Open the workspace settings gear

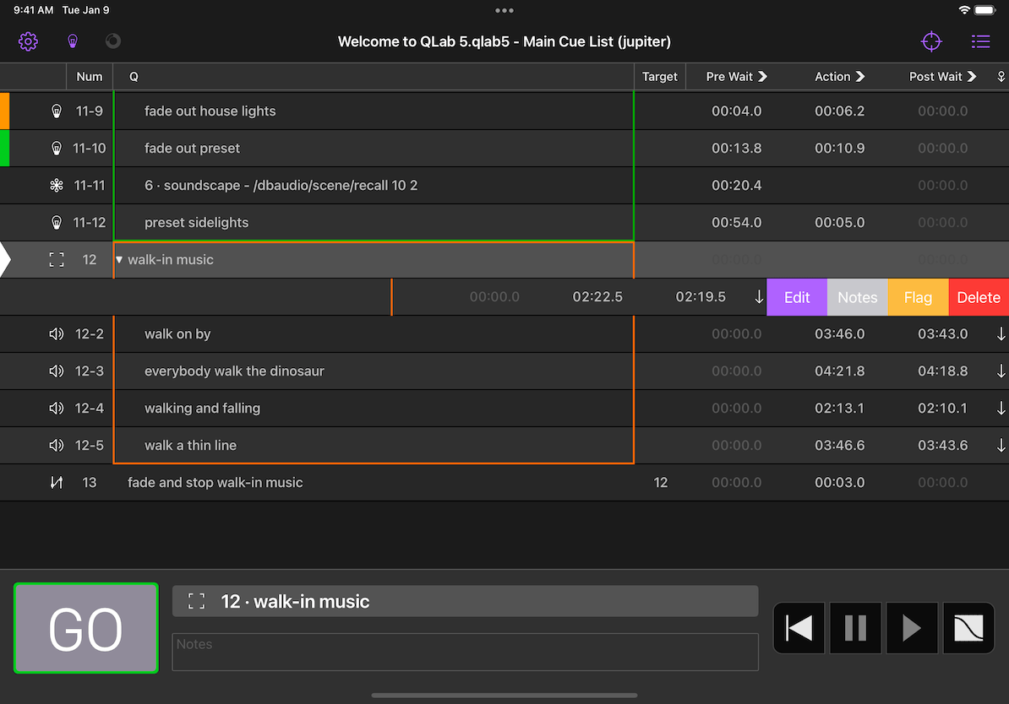click(28, 41)
